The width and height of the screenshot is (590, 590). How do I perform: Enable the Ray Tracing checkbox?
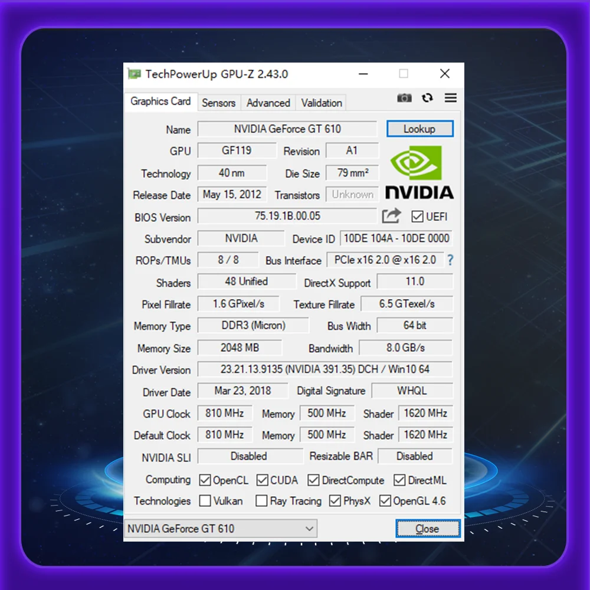(x=261, y=501)
